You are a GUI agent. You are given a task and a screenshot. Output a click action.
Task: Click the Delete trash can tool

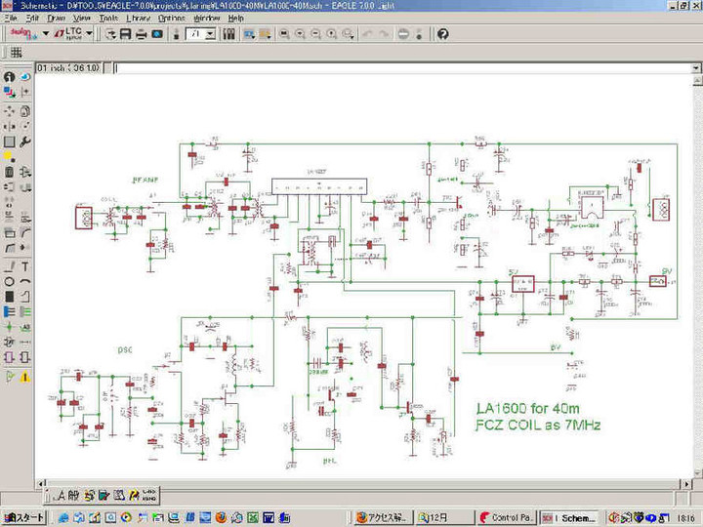pyautogui.click(x=9, y=172)
